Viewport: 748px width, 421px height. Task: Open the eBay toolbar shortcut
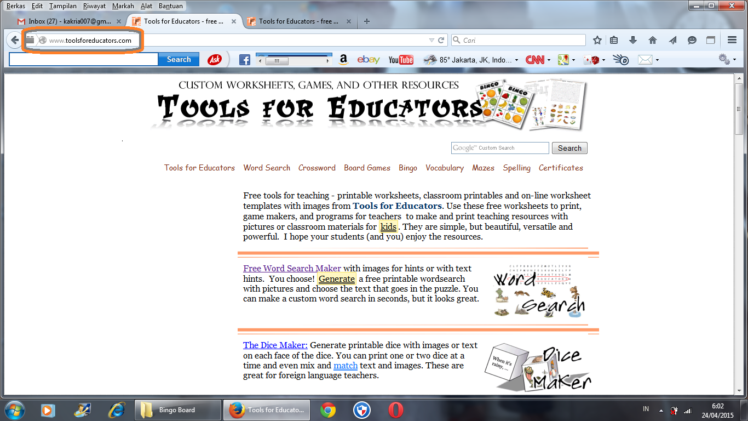369,60
